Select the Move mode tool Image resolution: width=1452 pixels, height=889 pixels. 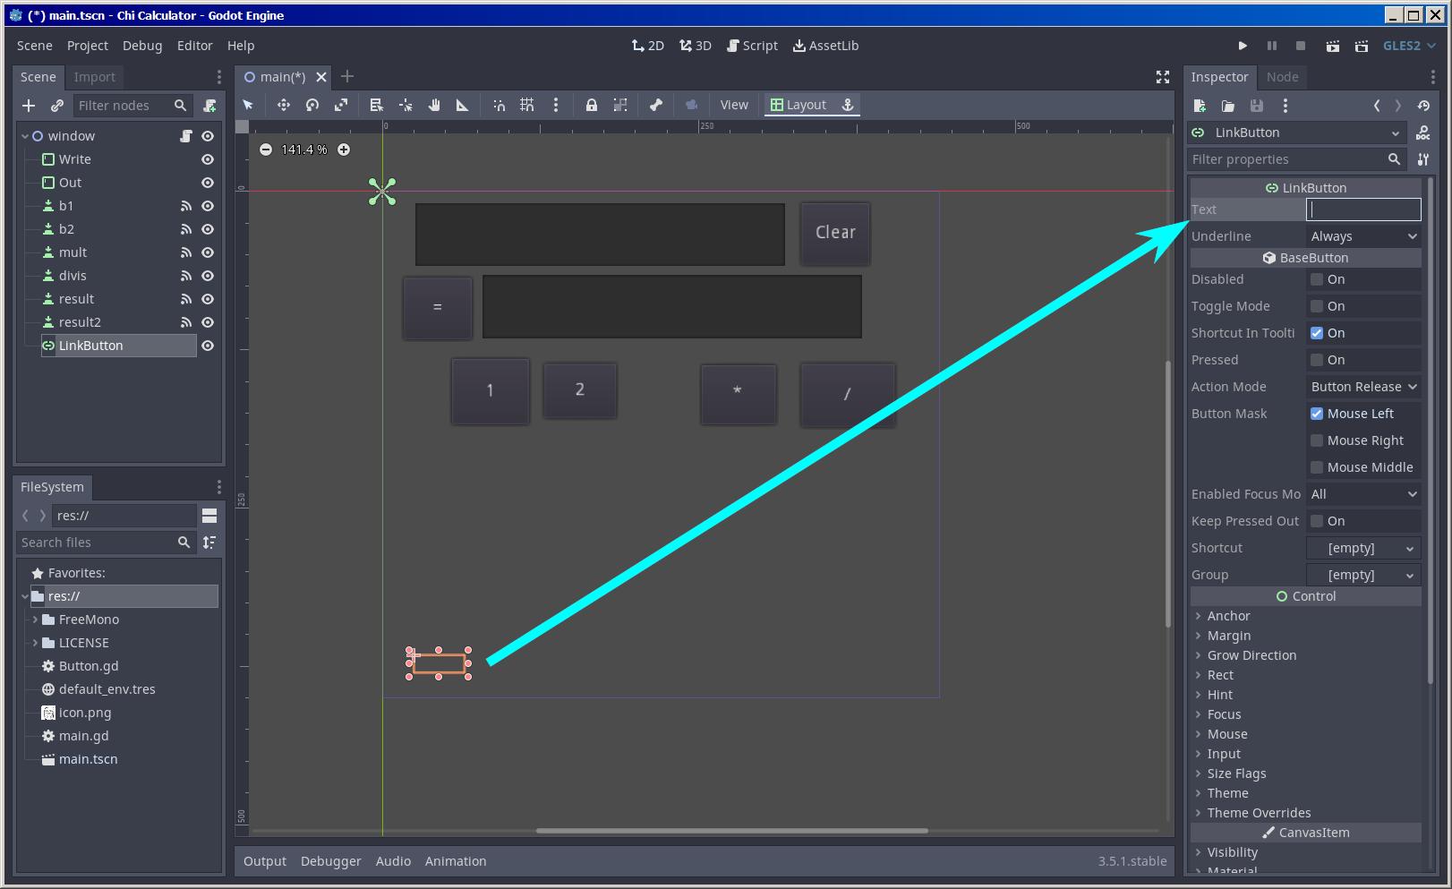click(284, 105)
